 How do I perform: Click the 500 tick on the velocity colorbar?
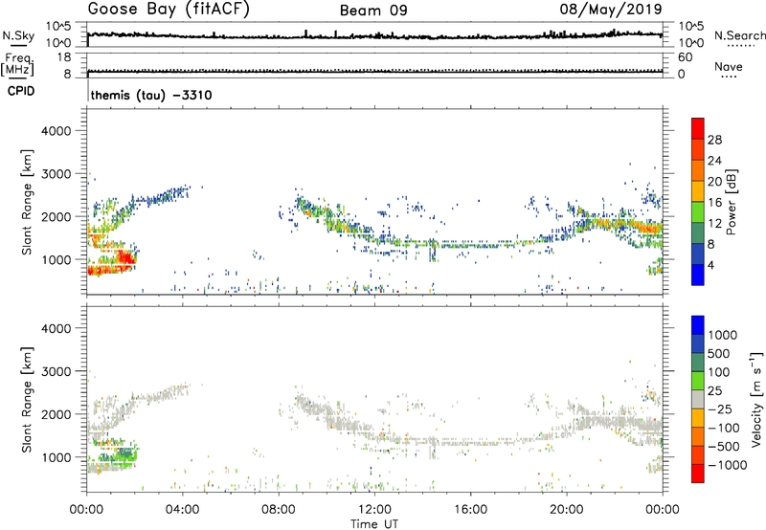pyautogui.click(x=718, y=354)
